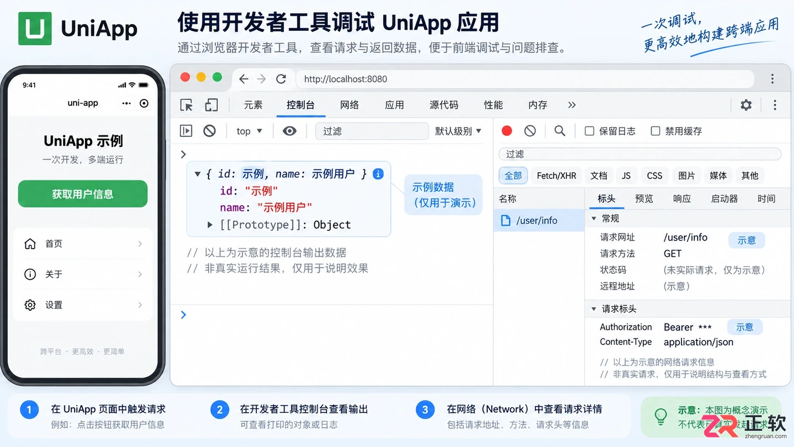Image resolution: width=794 pixels, height=447 pixels.
Task: Switch to the 内存 tab
Action: pyautogui.click(x=538, y=105)
